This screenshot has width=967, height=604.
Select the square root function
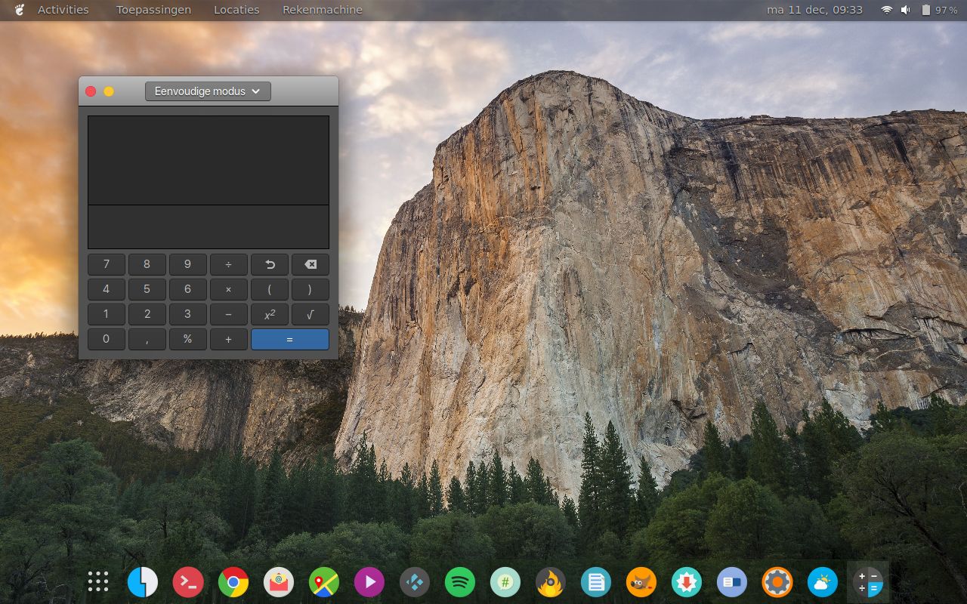[x=310, y=314]
